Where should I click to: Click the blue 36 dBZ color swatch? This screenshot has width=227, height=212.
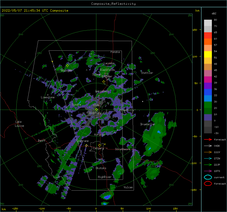point(208,92)
